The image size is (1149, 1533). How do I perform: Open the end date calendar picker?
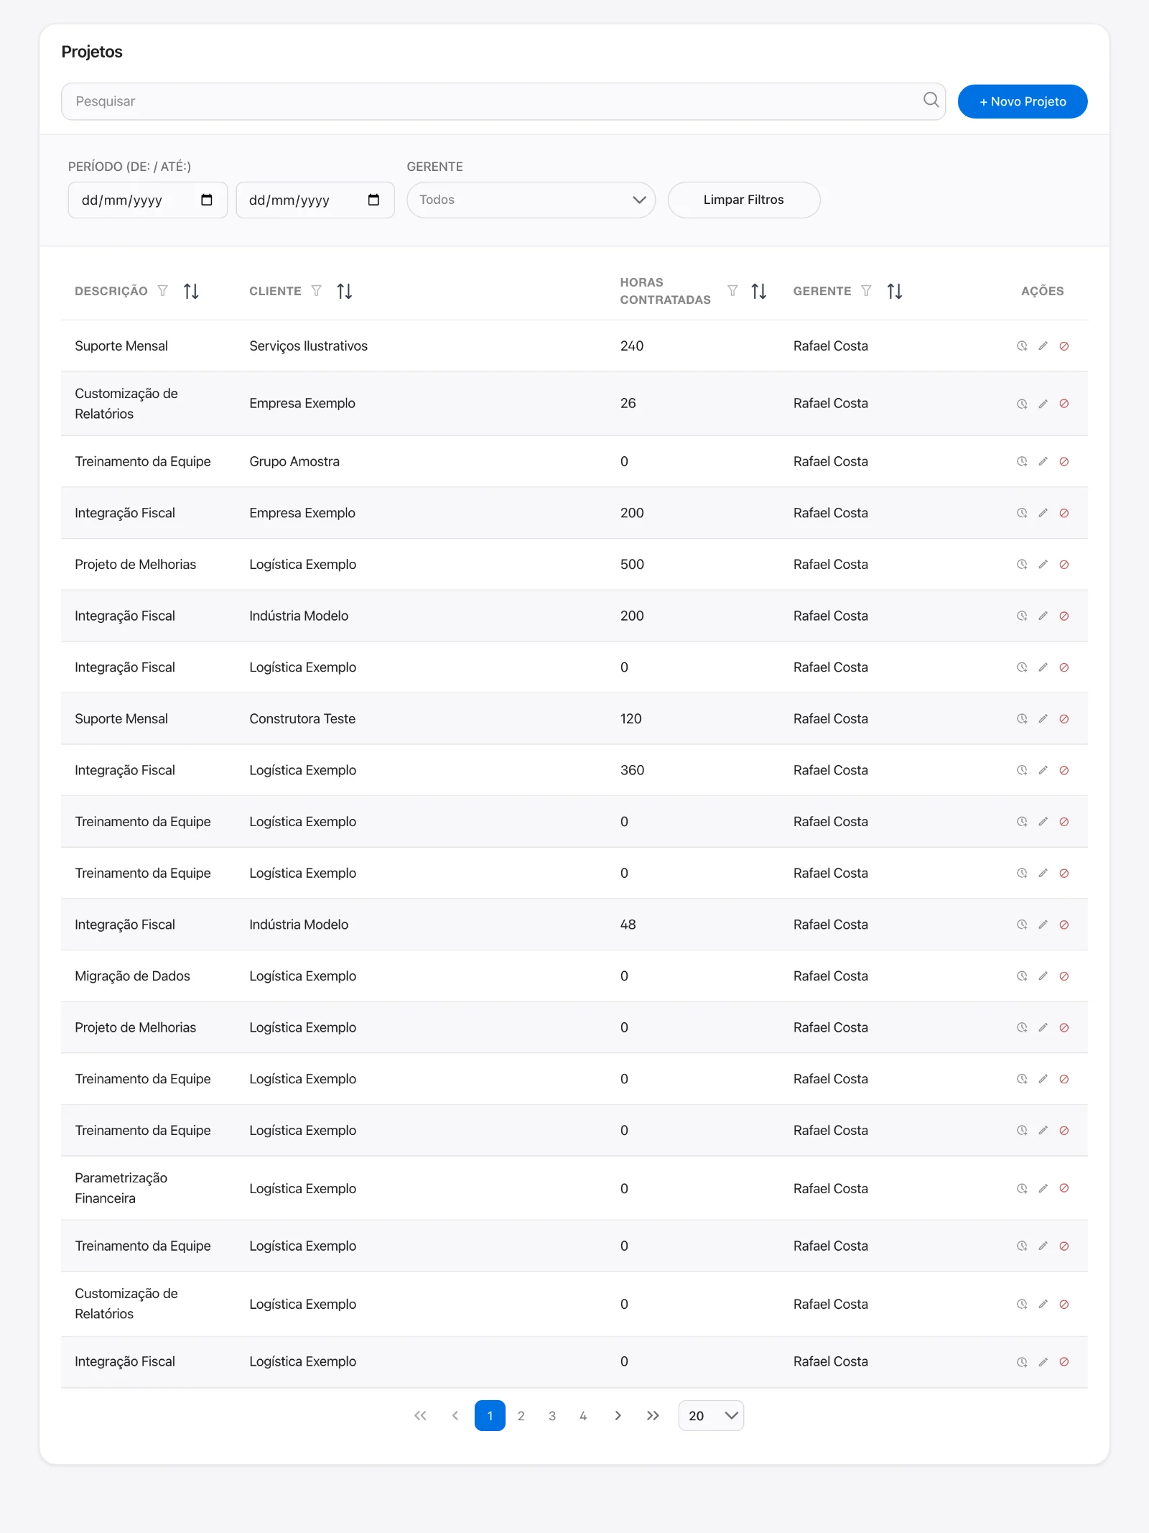[x=373, y=200]
